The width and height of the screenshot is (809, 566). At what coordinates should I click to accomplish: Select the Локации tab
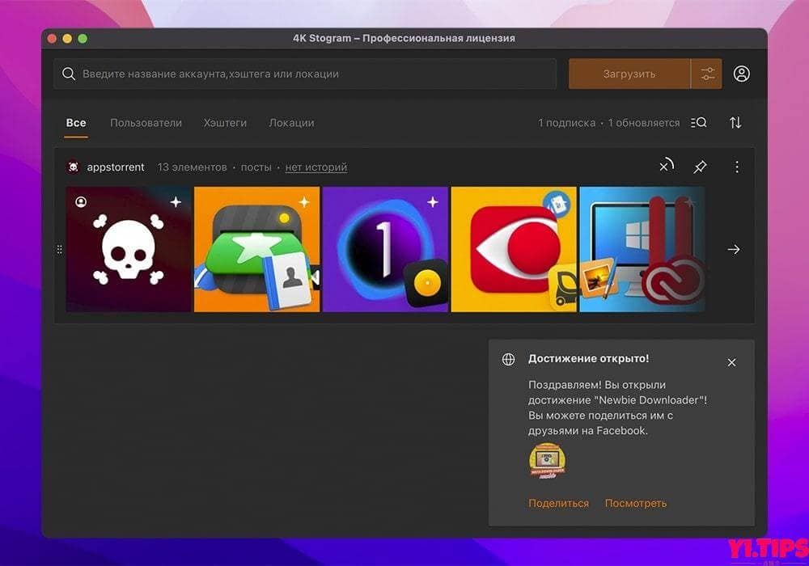coord(291,122)
